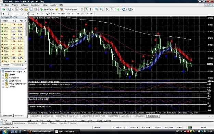
Task: Select the equidistant channel tool
Action: 28,14
